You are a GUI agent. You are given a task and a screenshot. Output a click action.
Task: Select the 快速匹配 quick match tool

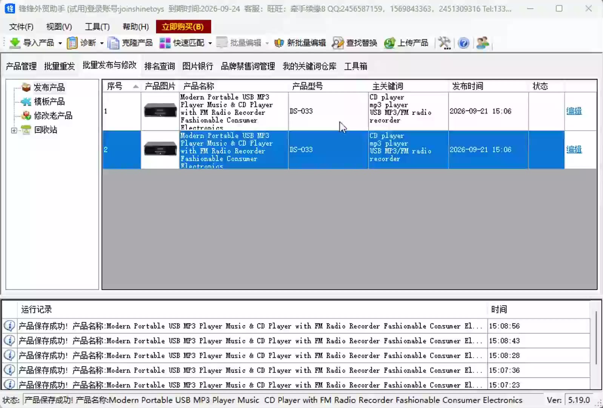182,43
